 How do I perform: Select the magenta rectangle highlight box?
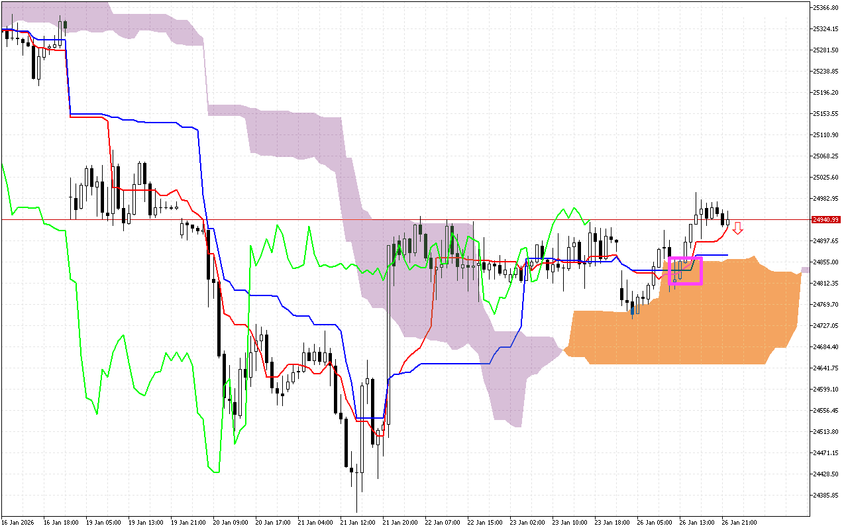(x=685, y=271)
